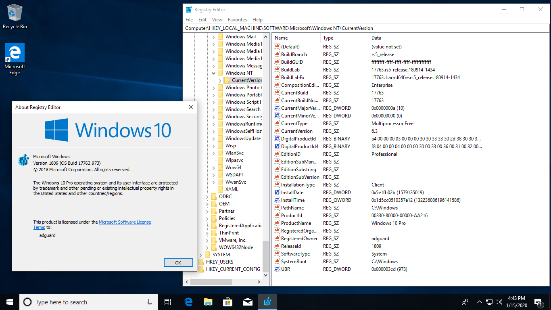The image size is (551, 310).
Task: Click the UBR DWORD value icon
Action: (x=277, y=269)
